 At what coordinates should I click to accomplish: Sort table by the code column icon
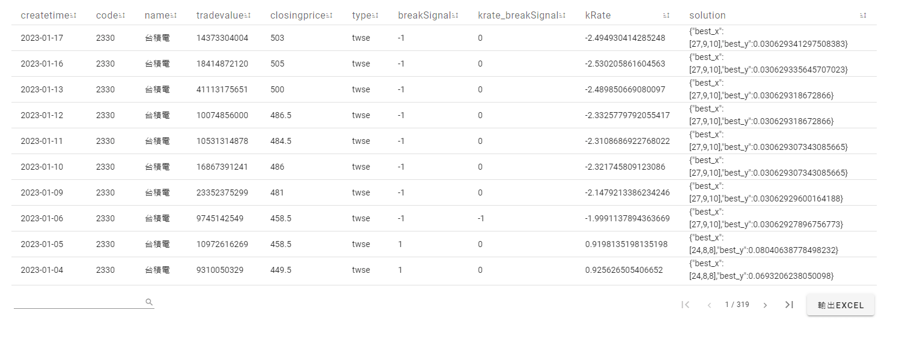122,16
